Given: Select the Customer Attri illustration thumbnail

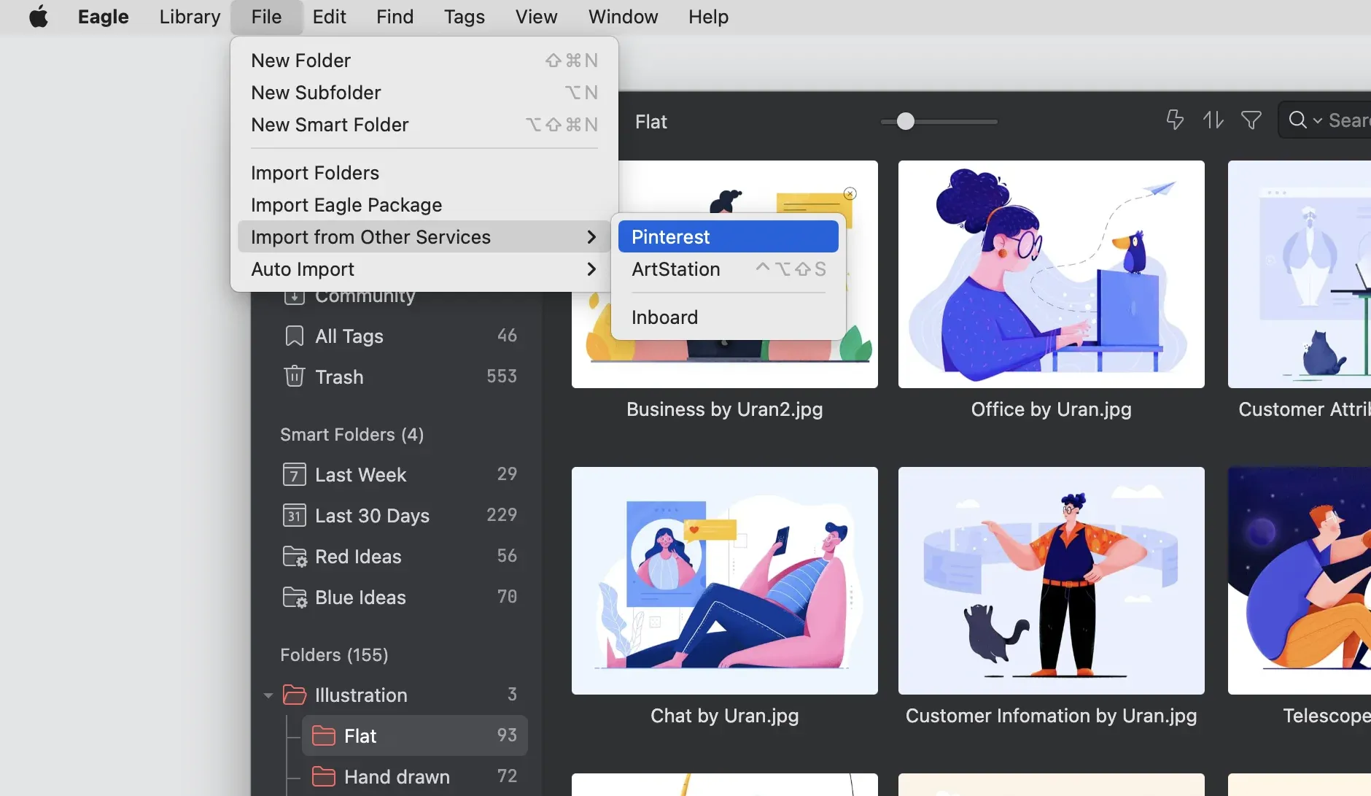Looking at the screenshot, I should point(1300,274).
